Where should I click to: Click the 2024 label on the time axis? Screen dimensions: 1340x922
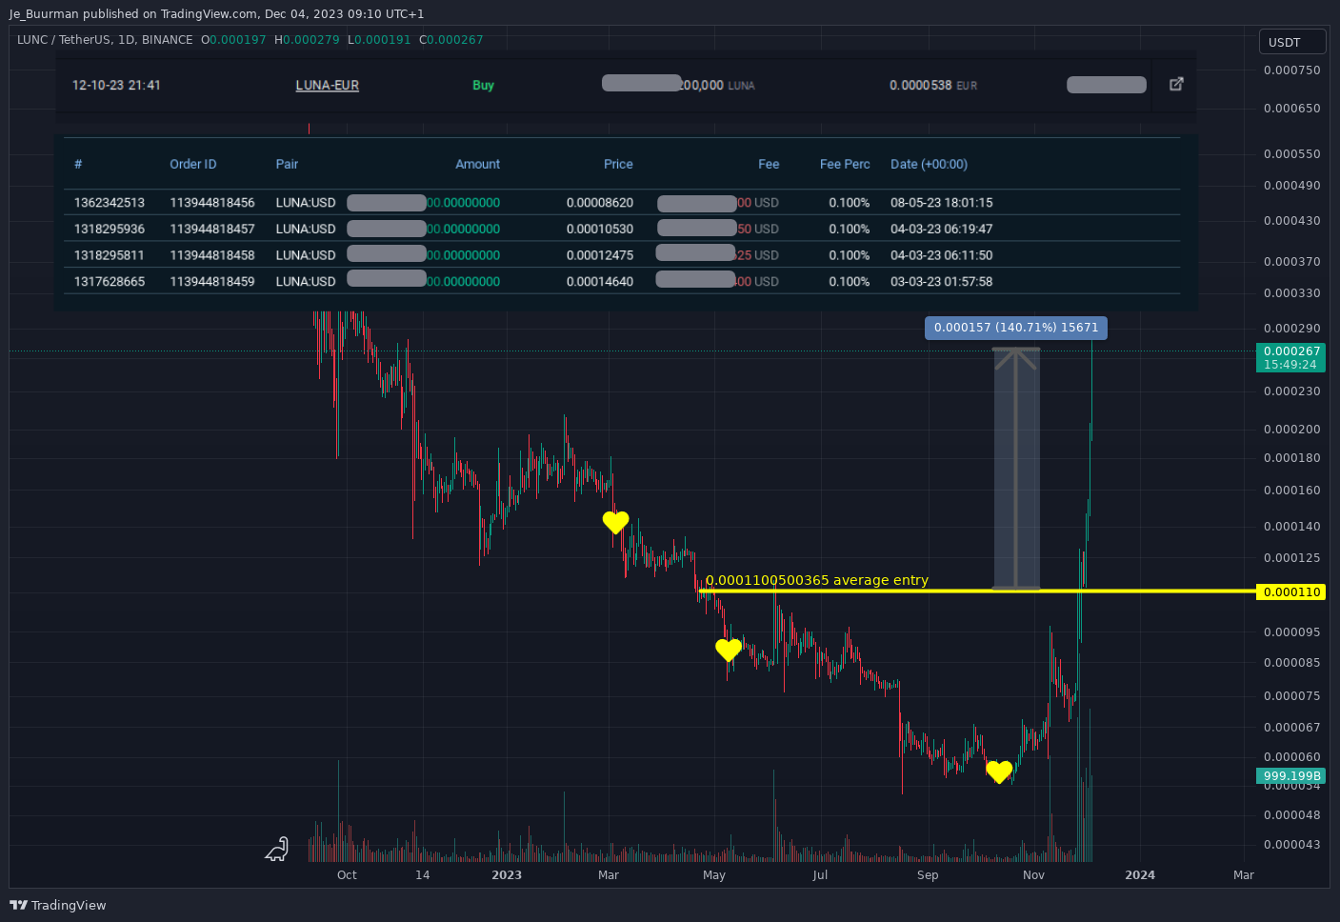click(x=1140, y=874)
